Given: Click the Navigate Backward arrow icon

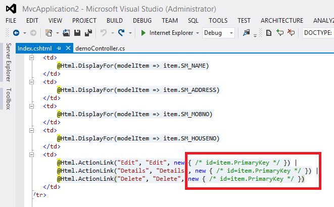Looking at the screenshot, I should tap(16, 33).
